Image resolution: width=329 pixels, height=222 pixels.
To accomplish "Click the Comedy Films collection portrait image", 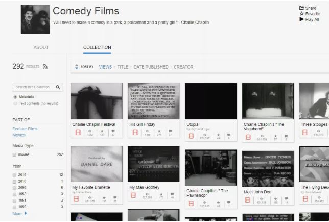I will (x=35, y=20).
